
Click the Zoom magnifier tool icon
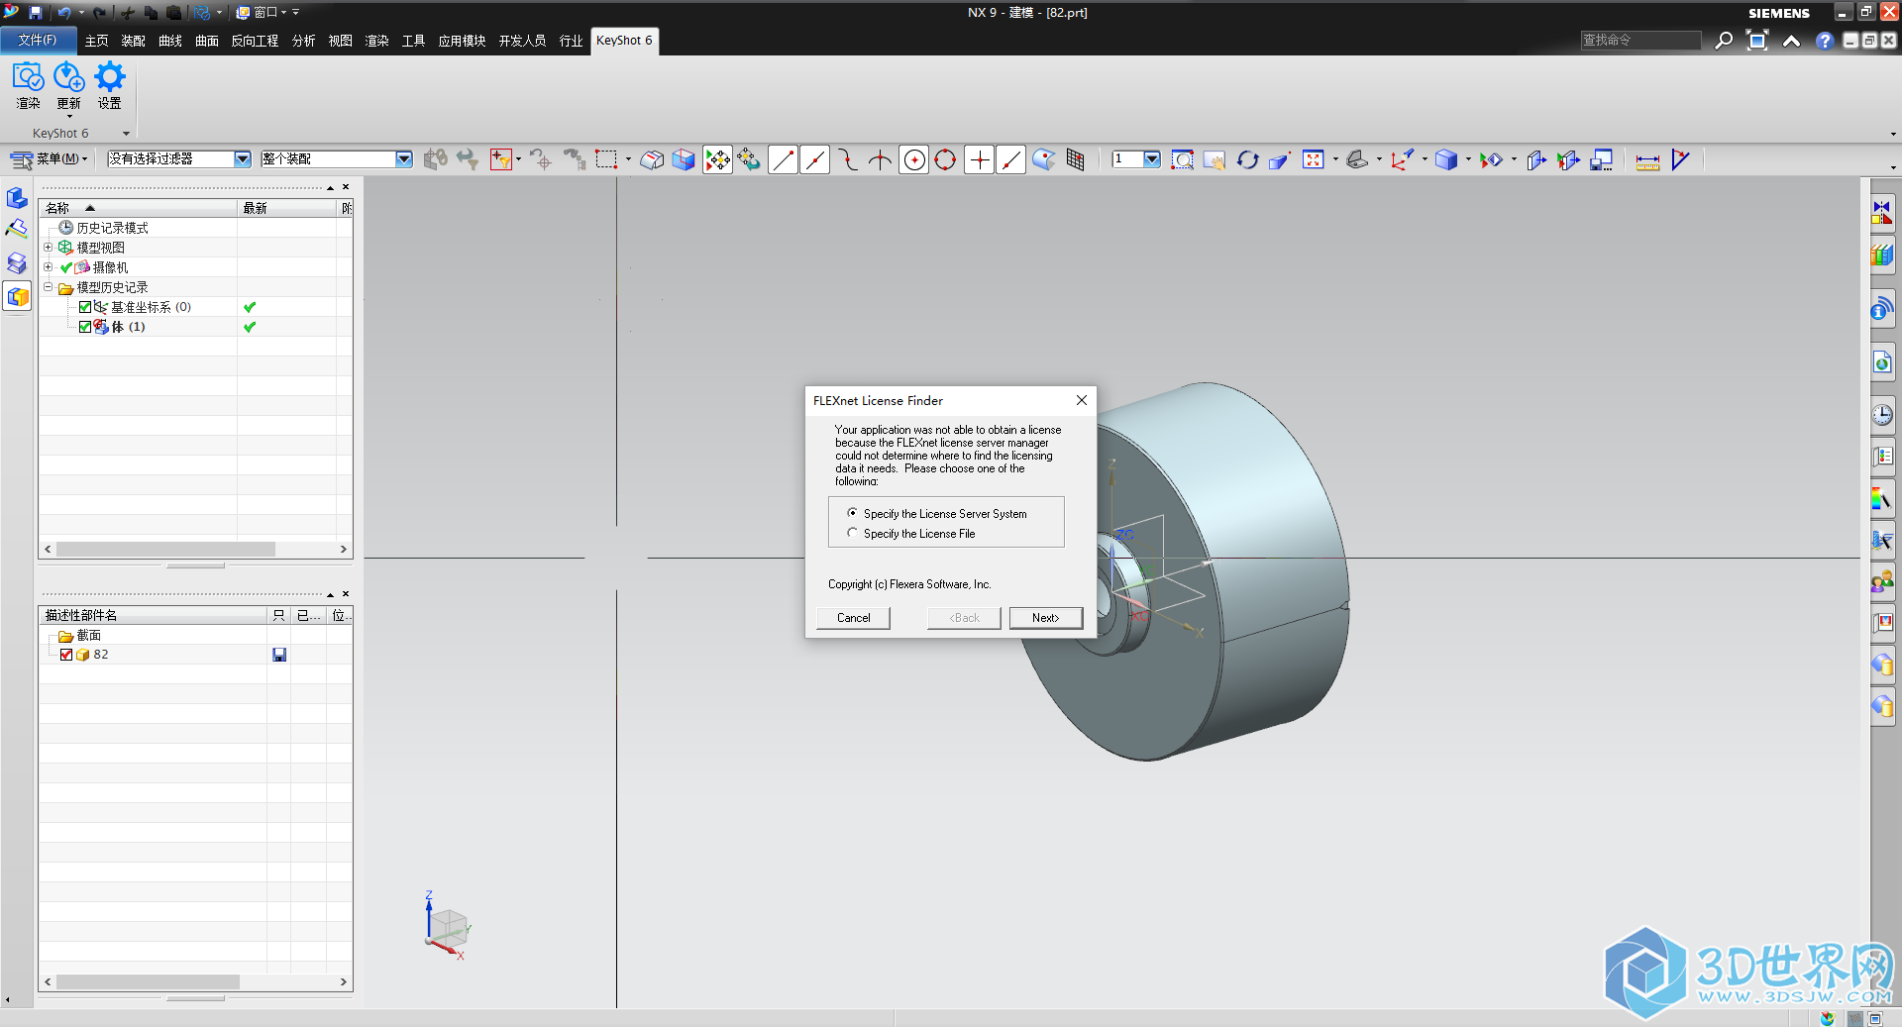pos(1182,159)
